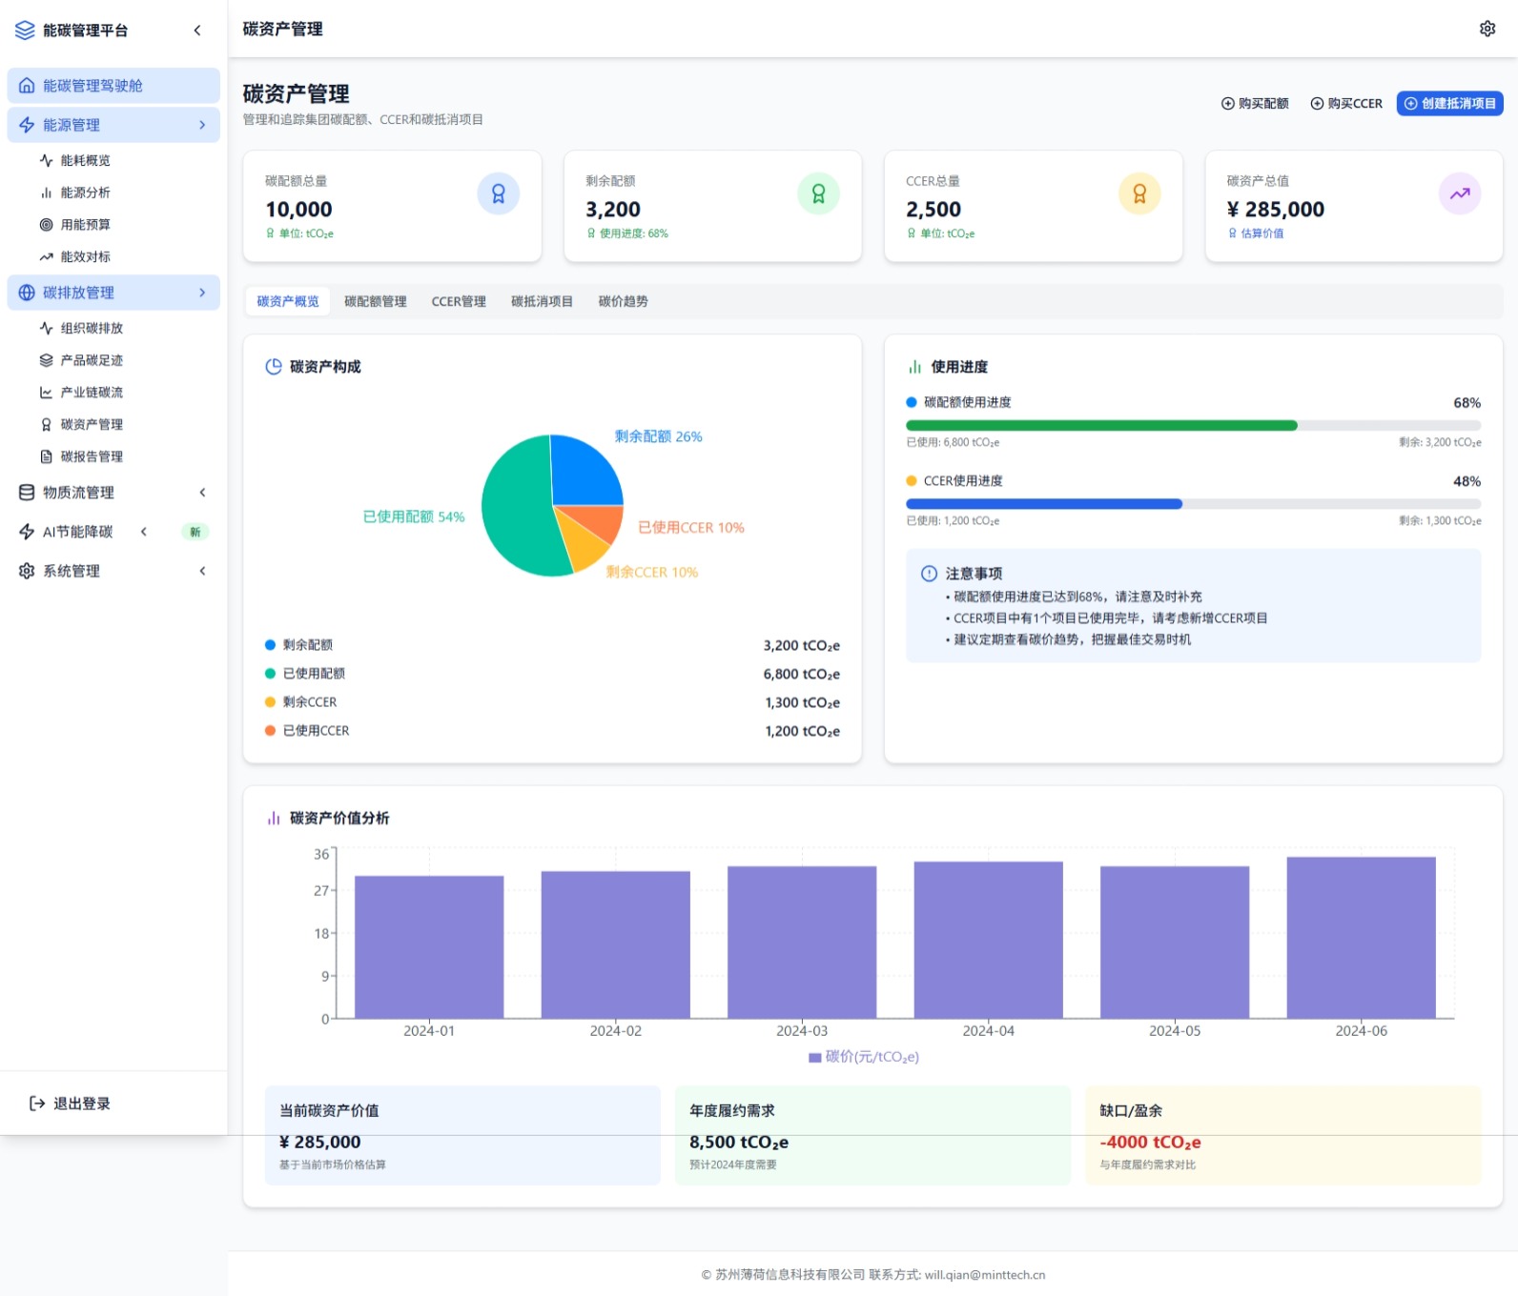Click the 退出登录 logout icon
This screenshot has height=1296, width=1518.
pos(37,1104)
